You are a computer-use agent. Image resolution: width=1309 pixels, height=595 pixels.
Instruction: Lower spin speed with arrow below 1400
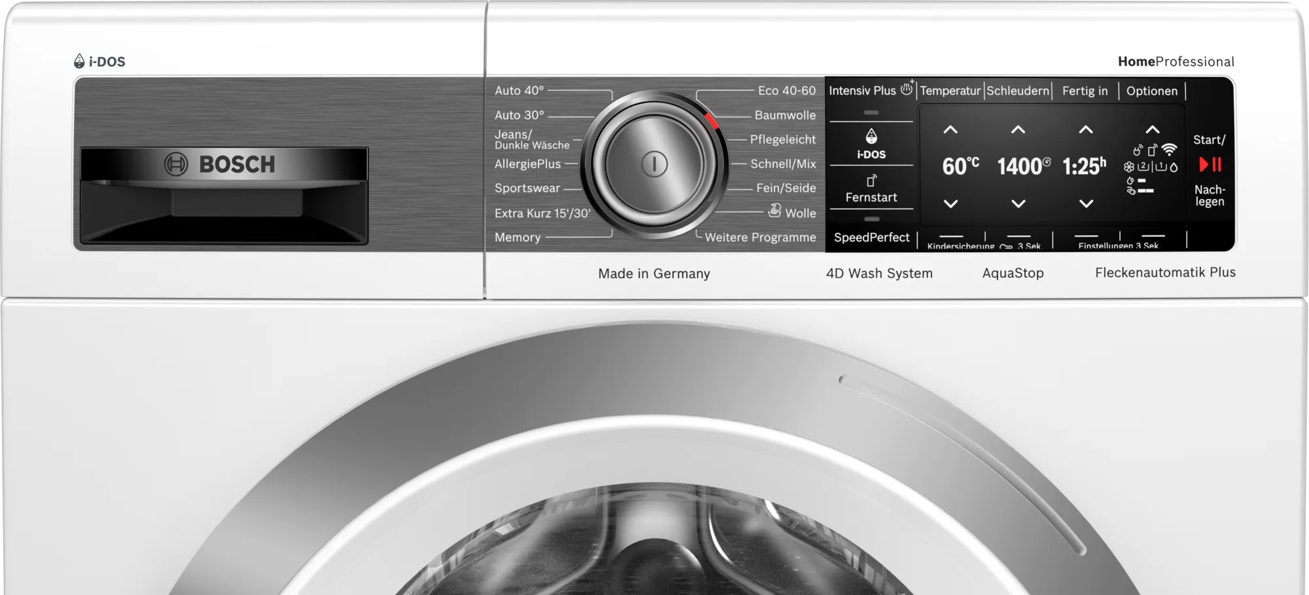[x=1018, y=204]
